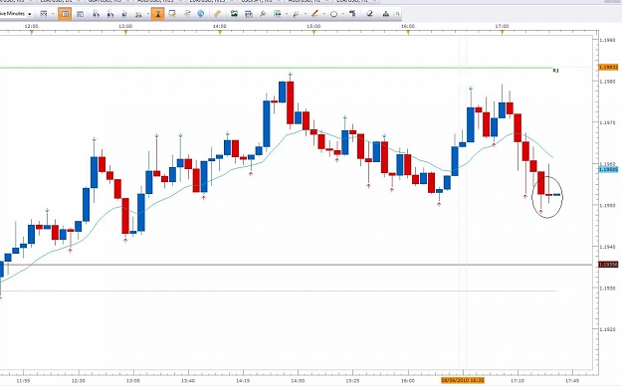Expand dropdown beside green chart template icon
622x386 pixels.
287,14
